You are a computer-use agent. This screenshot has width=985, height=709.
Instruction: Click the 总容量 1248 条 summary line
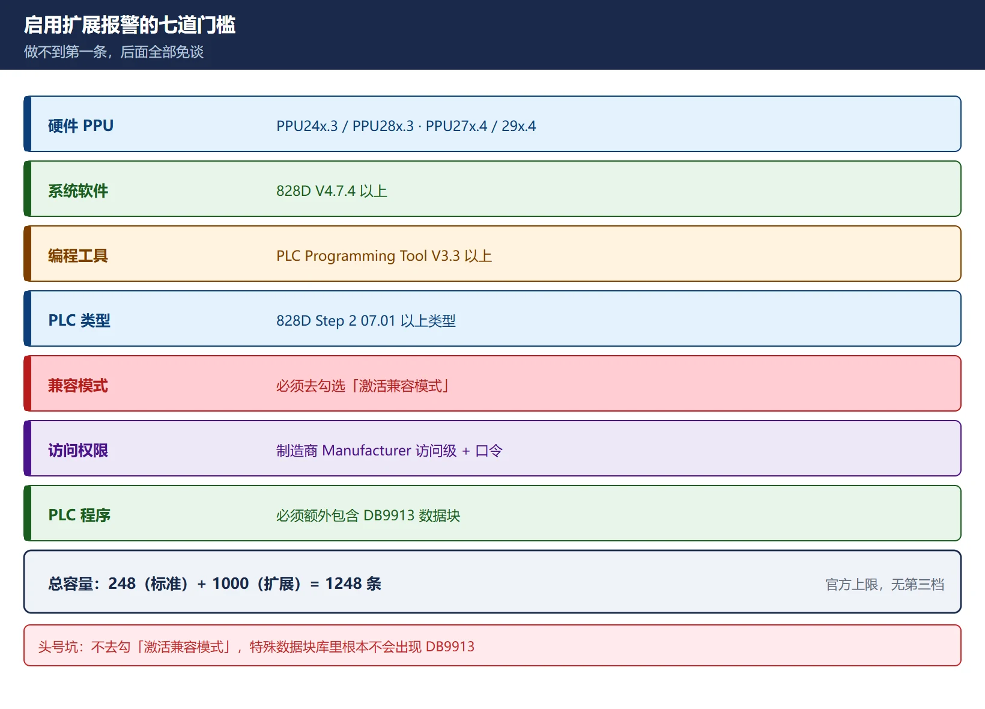214,583
